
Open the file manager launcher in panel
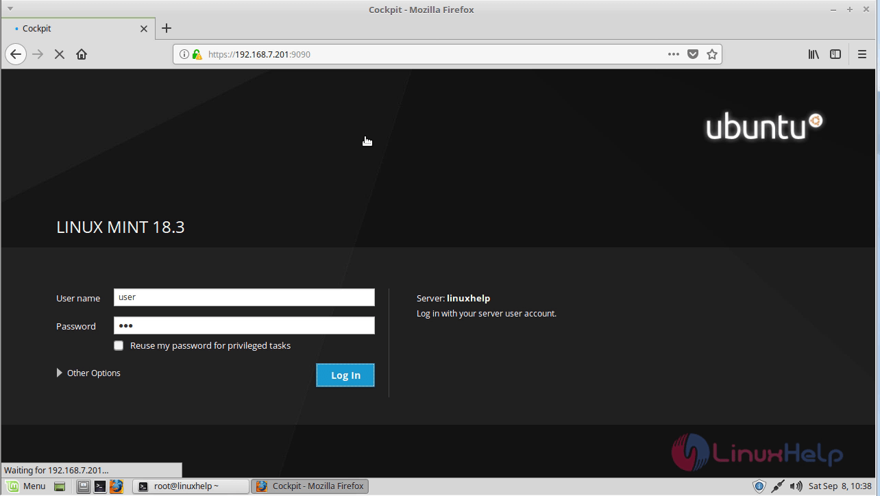click(83, 486)
